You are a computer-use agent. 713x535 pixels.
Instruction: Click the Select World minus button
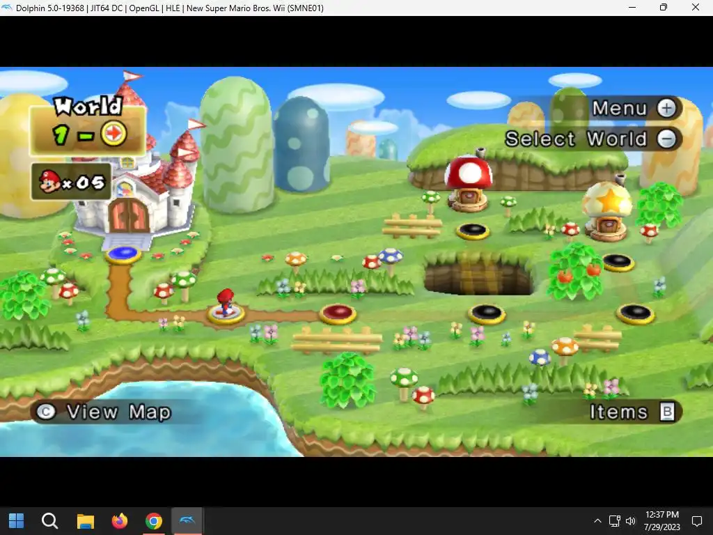pos(593,139)
